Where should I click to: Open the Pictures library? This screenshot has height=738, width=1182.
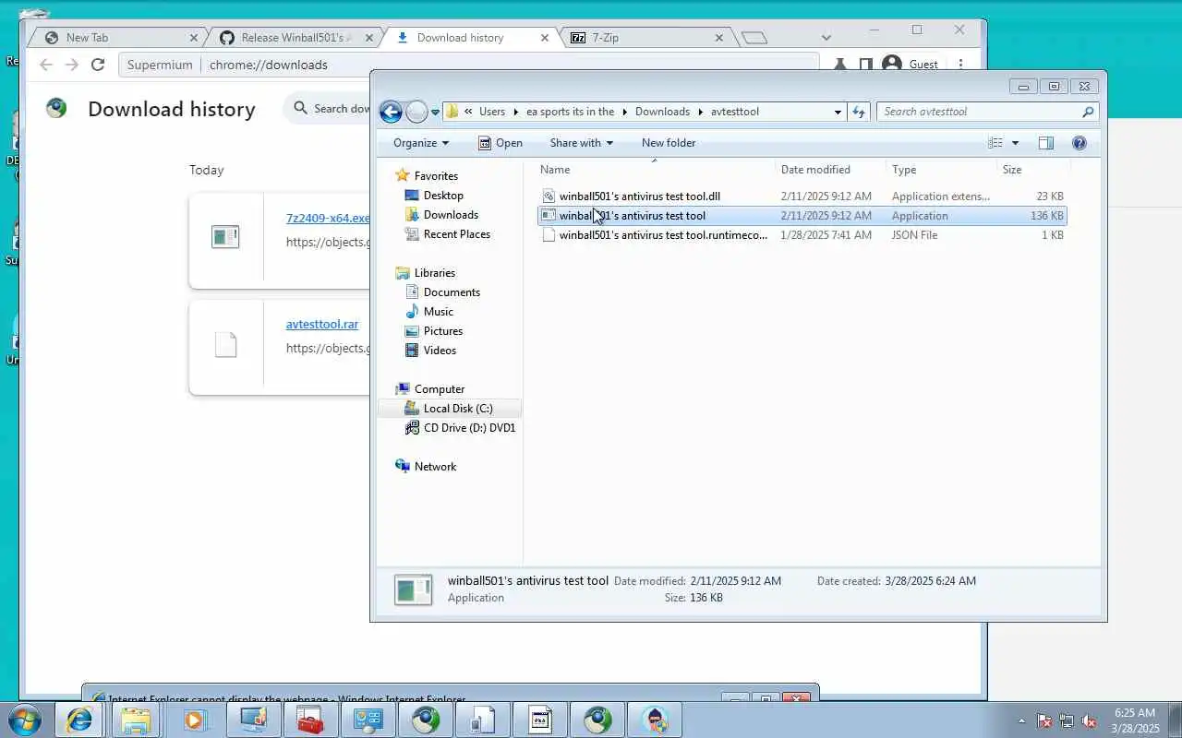pyautogui.click(x=442, y=331)
